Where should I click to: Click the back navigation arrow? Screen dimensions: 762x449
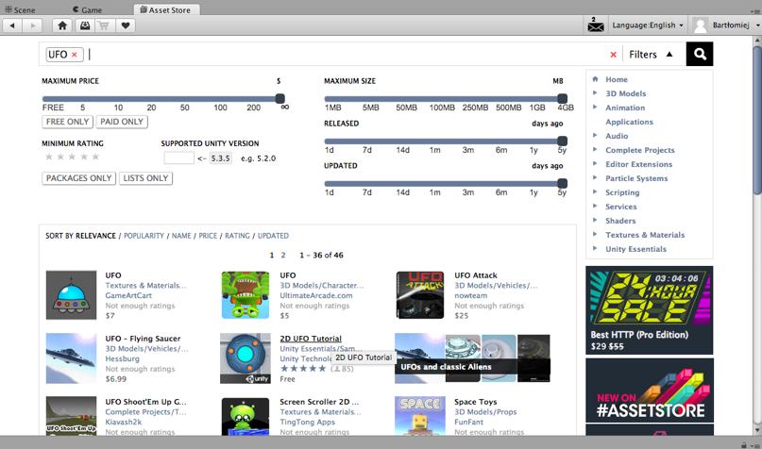point(12,25)
